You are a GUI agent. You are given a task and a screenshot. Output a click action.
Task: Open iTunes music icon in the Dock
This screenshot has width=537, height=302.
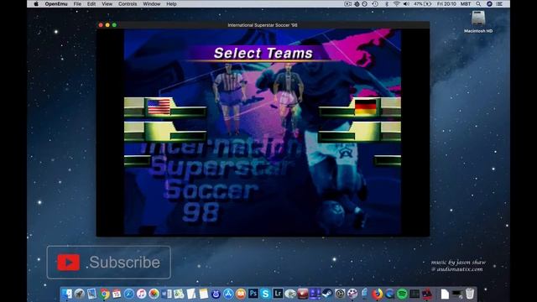coord(142,294)
